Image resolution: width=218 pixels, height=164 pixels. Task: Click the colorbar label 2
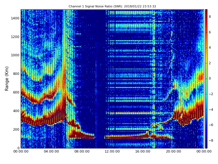(x=210, y=63)
